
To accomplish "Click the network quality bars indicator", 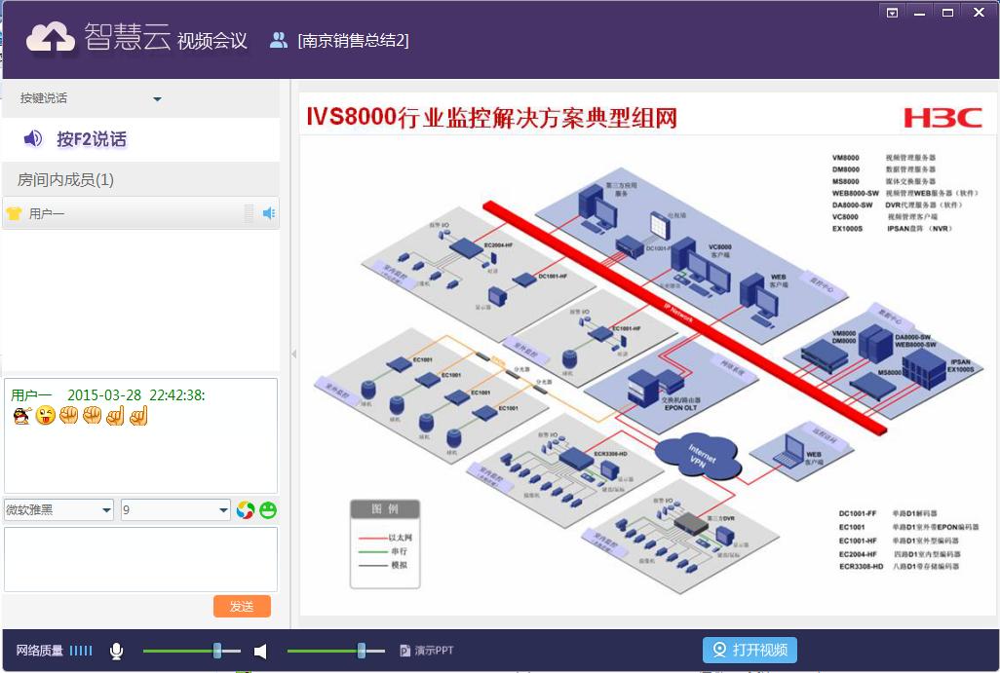I will tap(81, 651).
